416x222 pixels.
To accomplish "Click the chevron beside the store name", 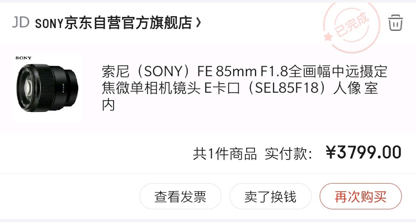I will [198, 23].
